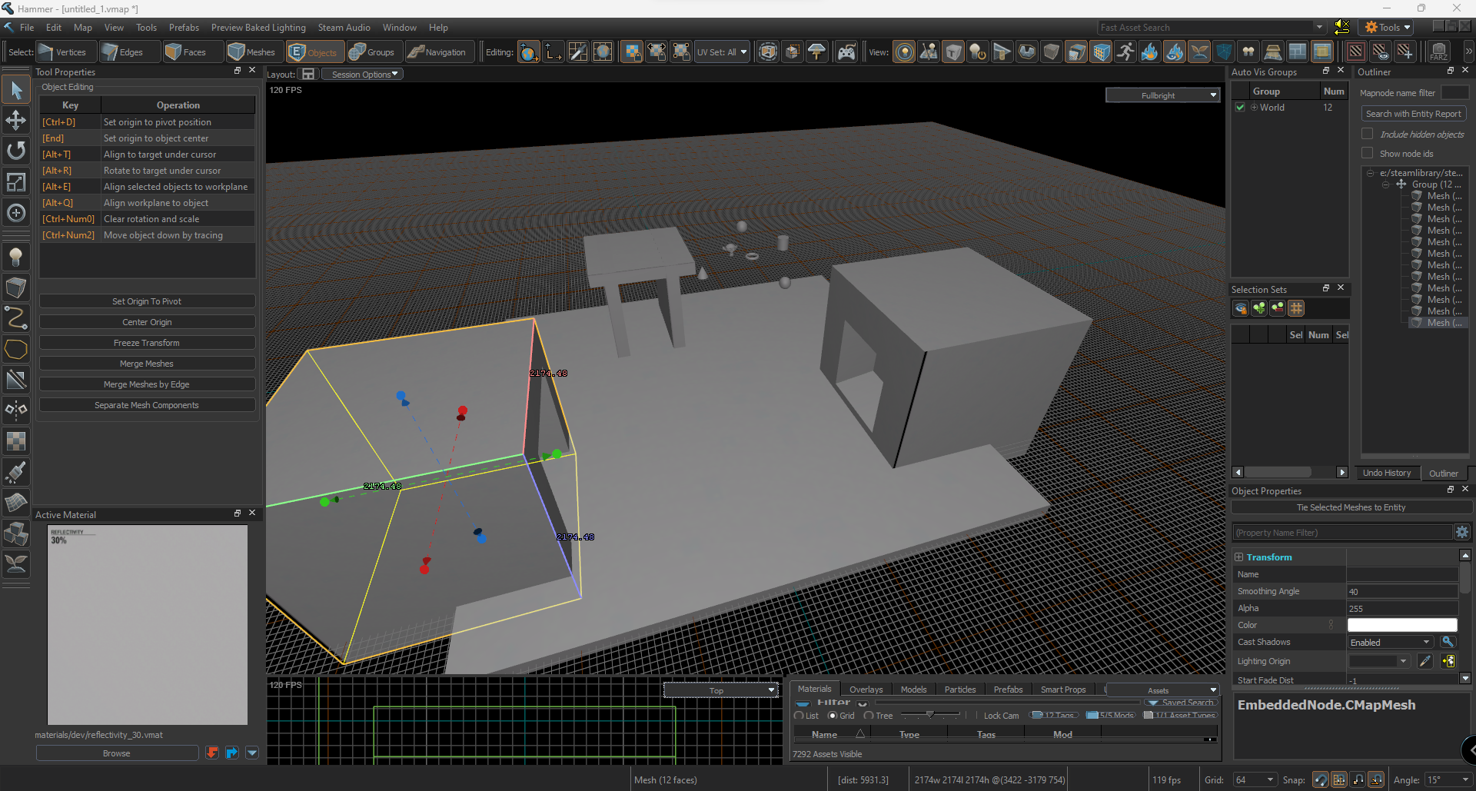Viewport: 1476px width, 791px height.
Task: Toggle Show node ids checkbox
Action: tap(1368, 153)
